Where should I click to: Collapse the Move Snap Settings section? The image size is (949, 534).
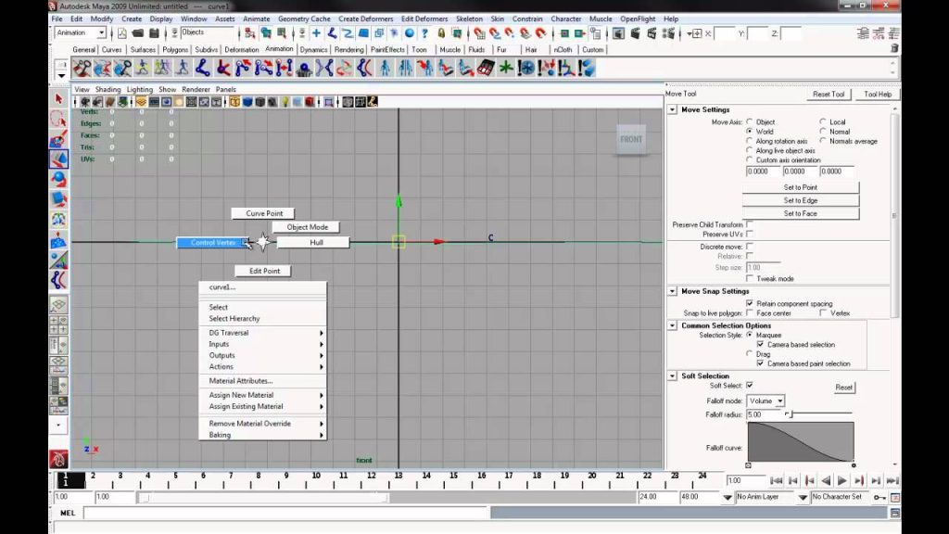tap(673, 291)
